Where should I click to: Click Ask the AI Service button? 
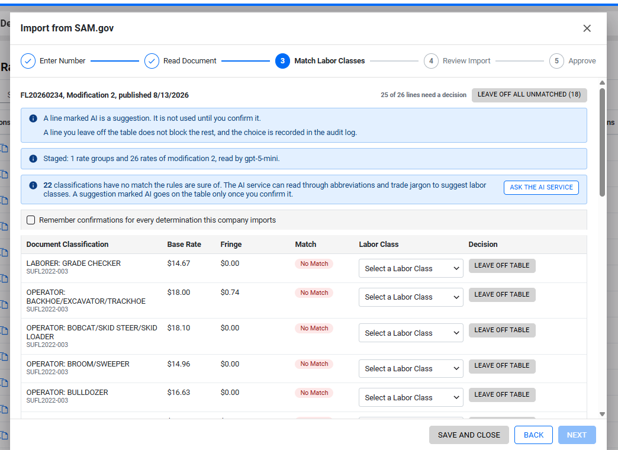coord(541,187)
